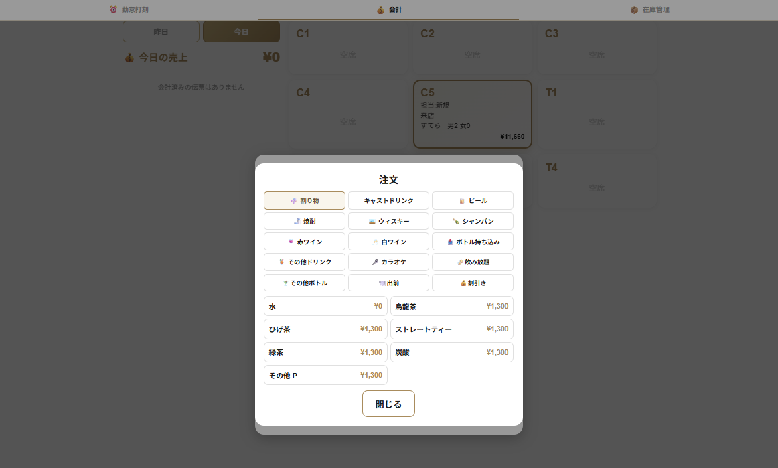Pick the 炭酸 menu item

point(451,352)
